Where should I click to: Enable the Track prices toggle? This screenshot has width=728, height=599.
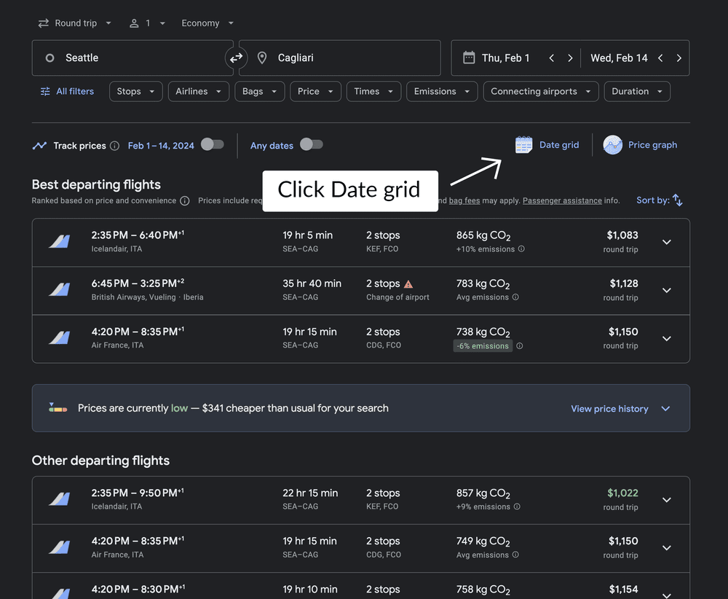pos(212,145)
